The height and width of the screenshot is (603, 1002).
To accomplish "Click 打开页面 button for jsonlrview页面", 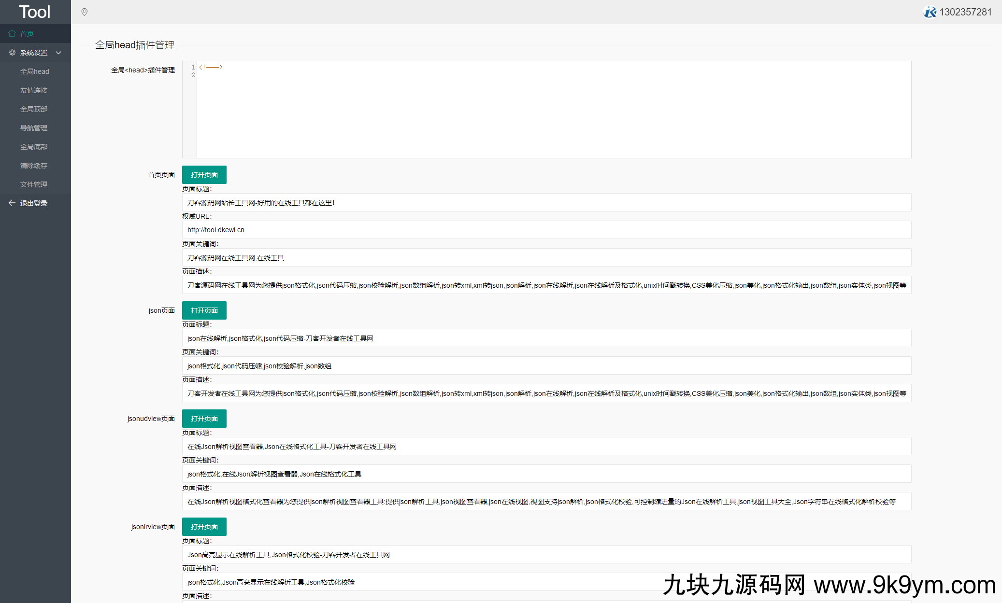I will click(204, 527).
